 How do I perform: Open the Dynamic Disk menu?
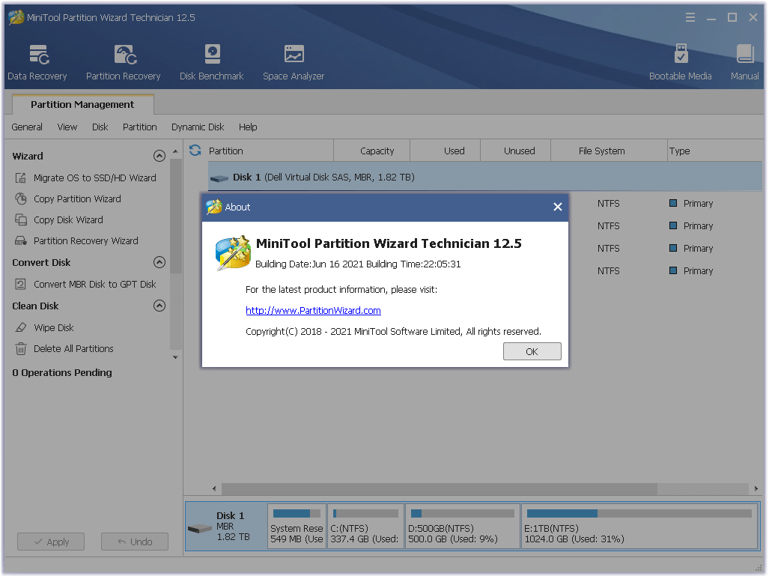[x=198, y=127]
